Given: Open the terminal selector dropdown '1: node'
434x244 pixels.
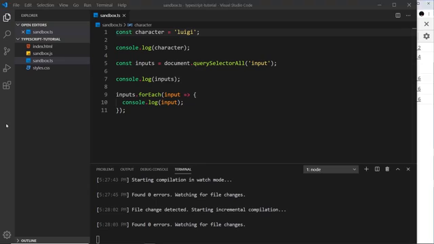Looking at the screenshot, I should 331,169.
